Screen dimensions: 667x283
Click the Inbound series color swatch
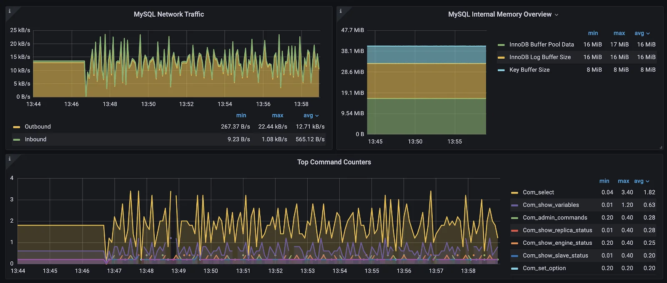(17, 139)
